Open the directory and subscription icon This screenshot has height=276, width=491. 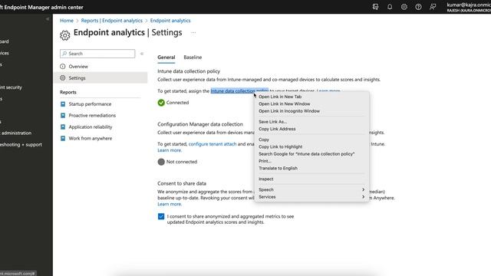(x=375, y=7)
